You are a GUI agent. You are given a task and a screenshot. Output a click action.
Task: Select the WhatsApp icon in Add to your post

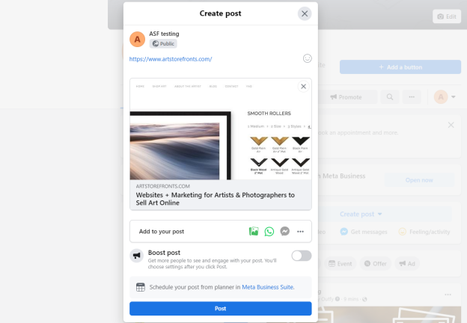269,231
